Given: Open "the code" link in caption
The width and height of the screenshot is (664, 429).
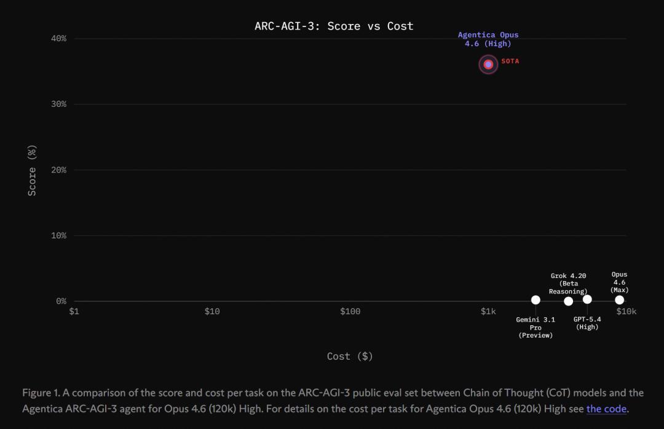Looking at the screenshot, I should [x=606, y=409].
